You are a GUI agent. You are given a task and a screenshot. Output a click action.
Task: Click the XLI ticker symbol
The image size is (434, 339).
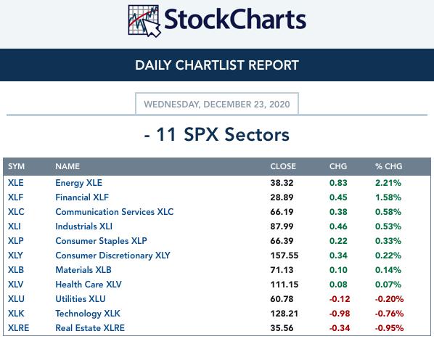(15, 226)
